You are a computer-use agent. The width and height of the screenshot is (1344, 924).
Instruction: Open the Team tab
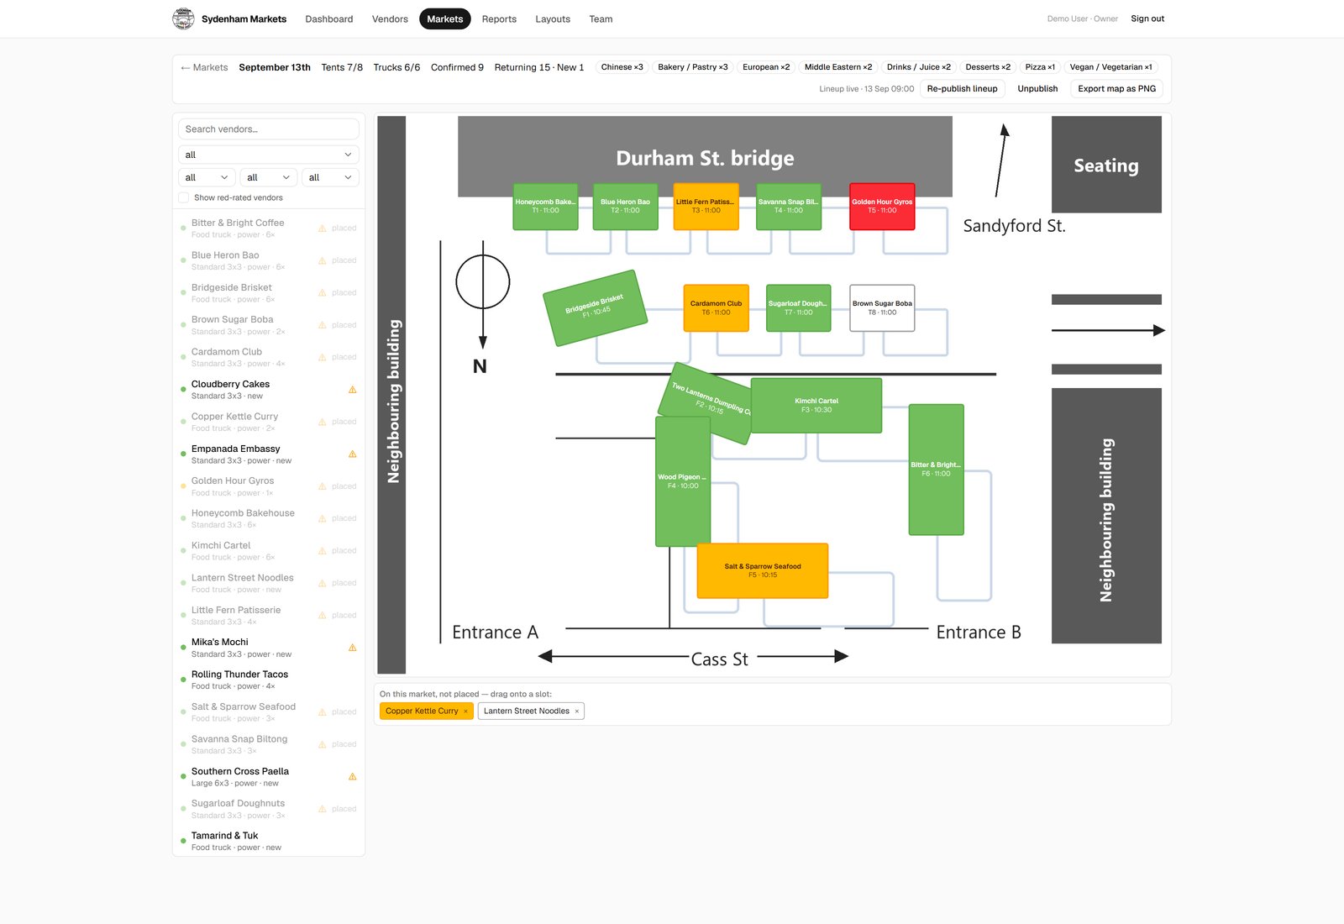(601, 18)
